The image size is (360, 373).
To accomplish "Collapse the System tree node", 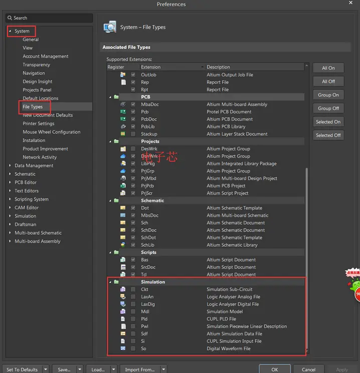I will coord(10,31).
